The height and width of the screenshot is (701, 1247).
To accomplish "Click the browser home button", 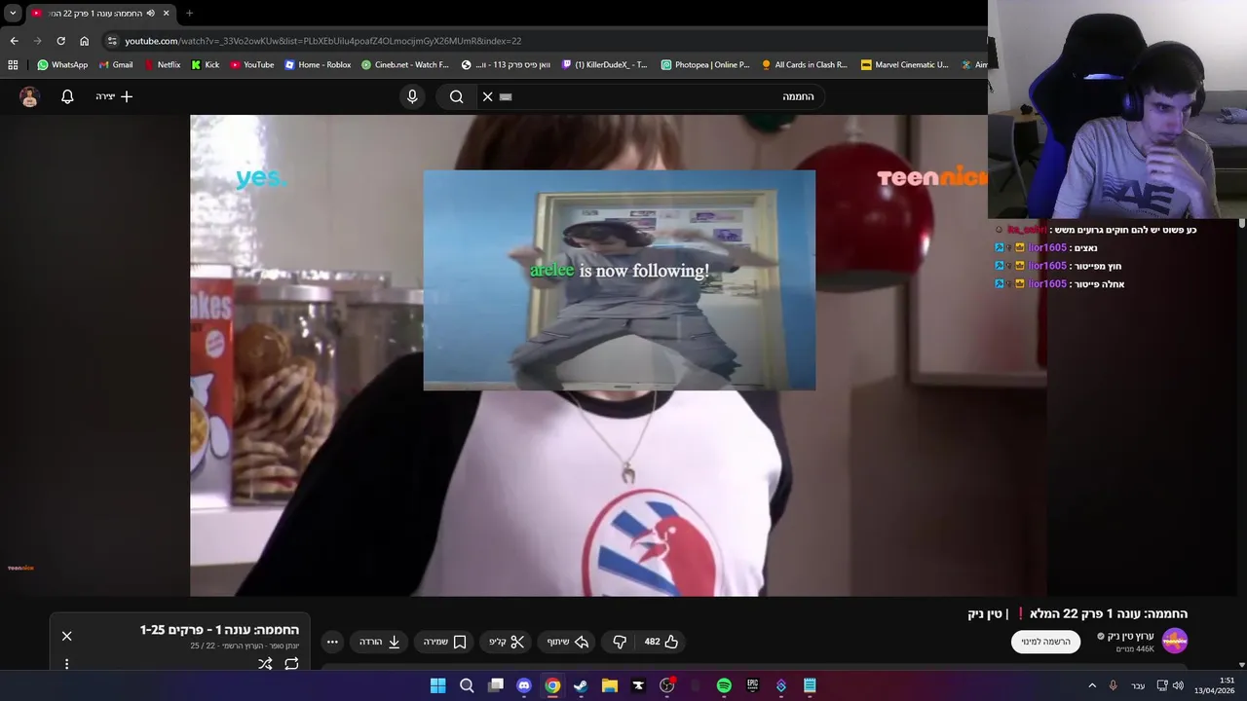I will pyautogui.click(x=84, y=41).
